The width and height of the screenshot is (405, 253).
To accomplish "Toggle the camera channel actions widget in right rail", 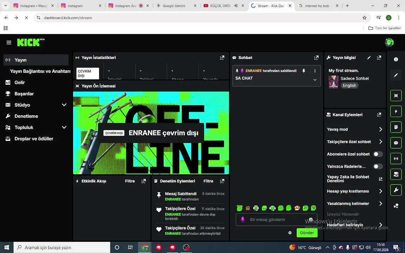I will point(396,174).
